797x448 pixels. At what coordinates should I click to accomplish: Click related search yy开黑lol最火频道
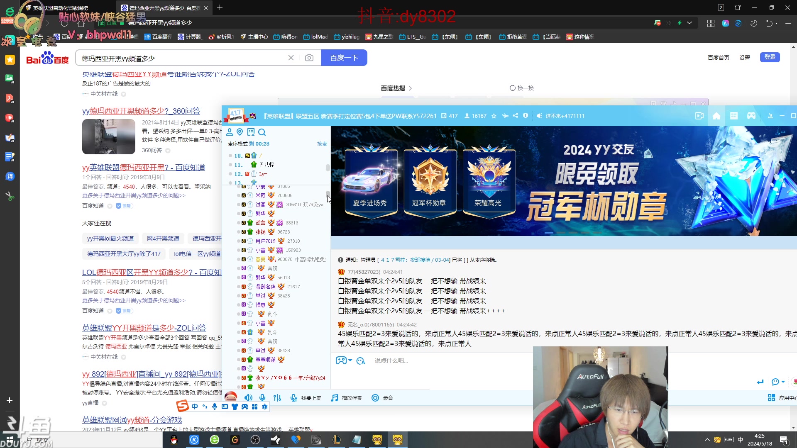[110, 239]
